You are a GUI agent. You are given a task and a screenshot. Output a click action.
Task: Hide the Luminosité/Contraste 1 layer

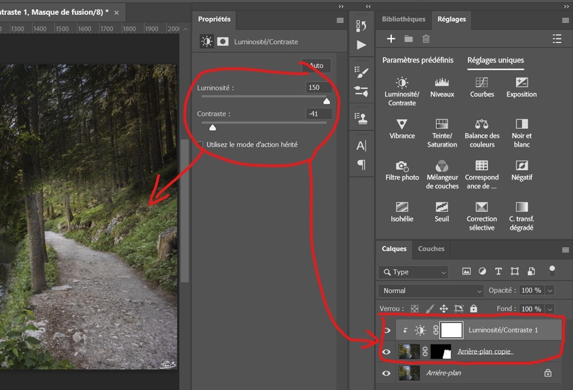click(x=387, y=330)
